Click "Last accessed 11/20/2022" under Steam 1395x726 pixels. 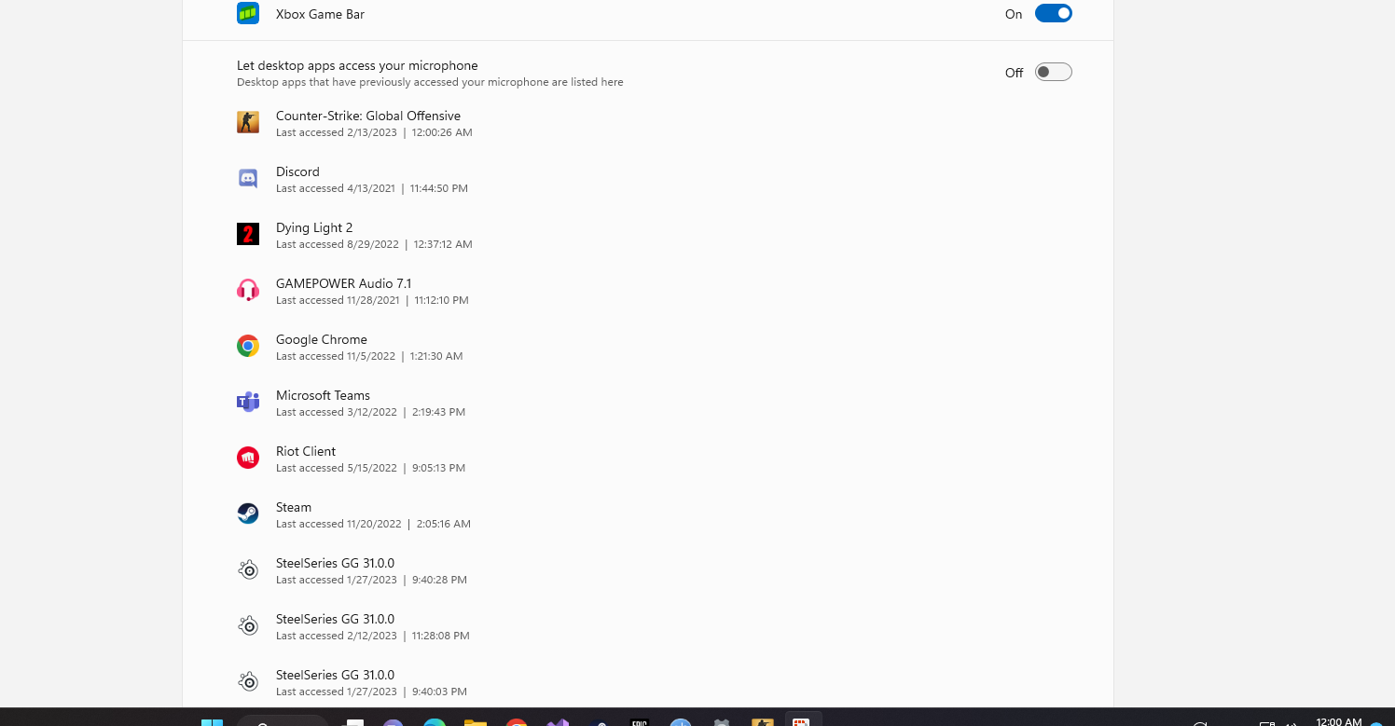[x=338, y=524]
